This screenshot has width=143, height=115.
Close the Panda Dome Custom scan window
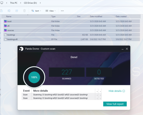click(x=127, y=49)
